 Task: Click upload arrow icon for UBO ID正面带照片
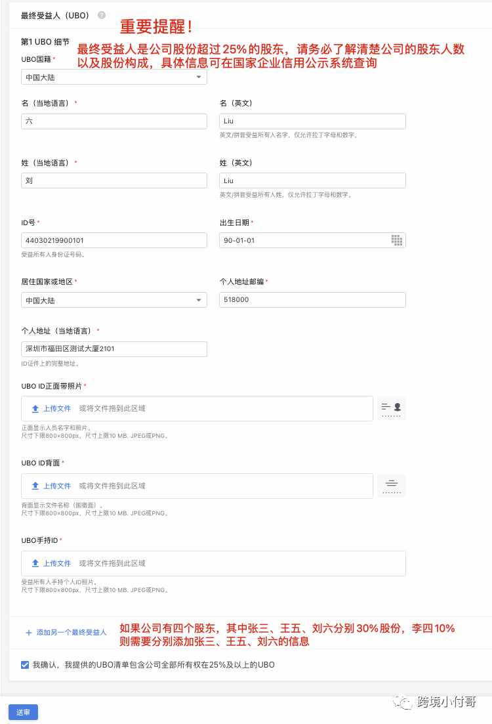point(35,409)
